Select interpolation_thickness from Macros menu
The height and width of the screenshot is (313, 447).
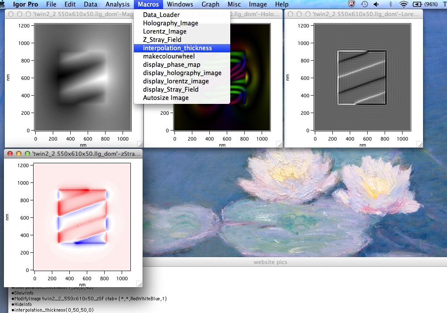pos(177,48)
